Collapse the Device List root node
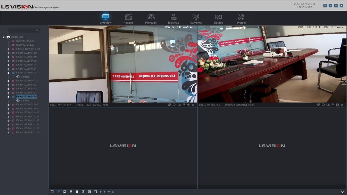The image size is (347, 195). coord(3,37)
